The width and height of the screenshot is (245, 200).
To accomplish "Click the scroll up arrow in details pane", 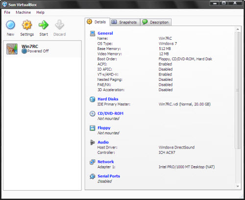I will 238,29.
